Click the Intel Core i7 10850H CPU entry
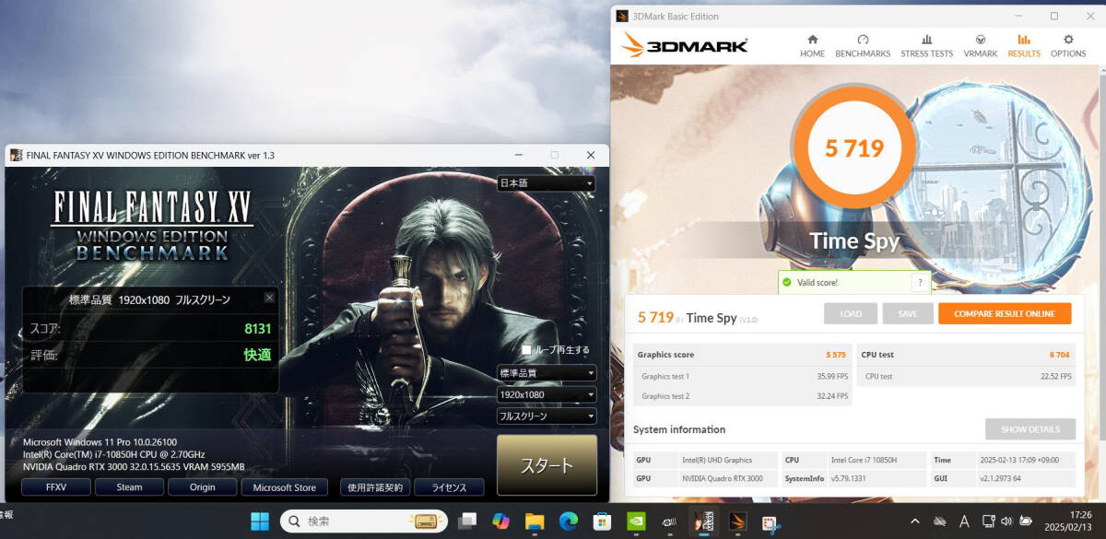 click(x=864, y=460)
